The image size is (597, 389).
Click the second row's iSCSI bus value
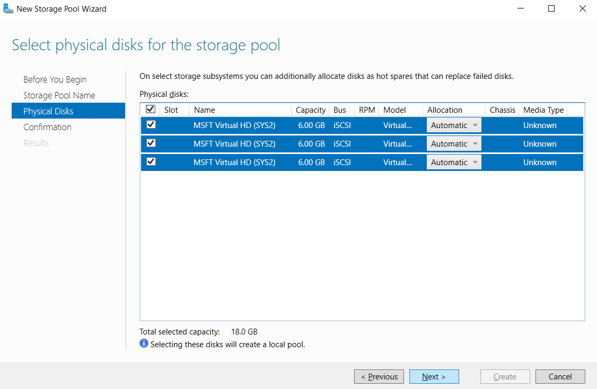(342, 144)
